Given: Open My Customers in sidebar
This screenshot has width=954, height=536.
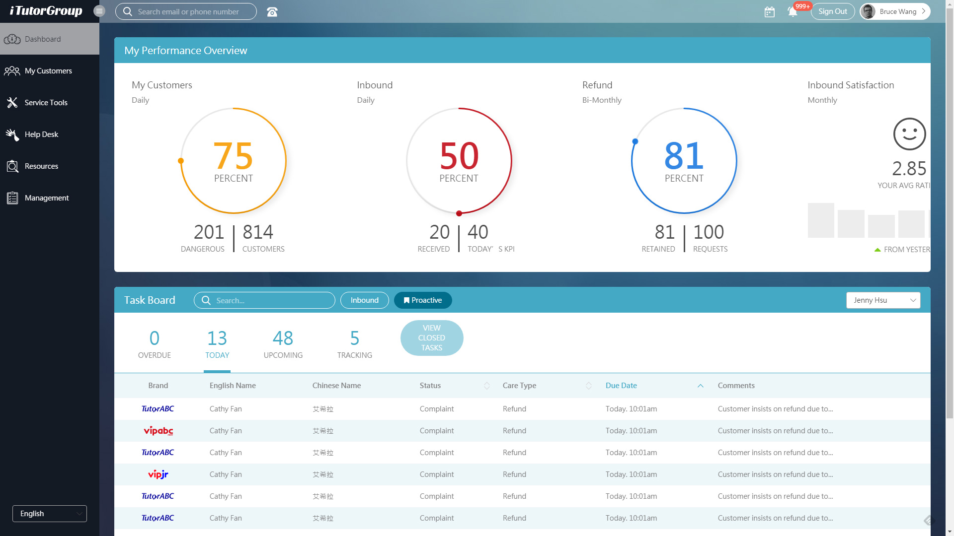Looking at the screenshot, I should [48, 71].
